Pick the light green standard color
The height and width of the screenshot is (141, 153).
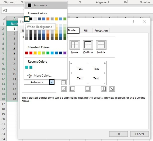(x=43, y=53)
